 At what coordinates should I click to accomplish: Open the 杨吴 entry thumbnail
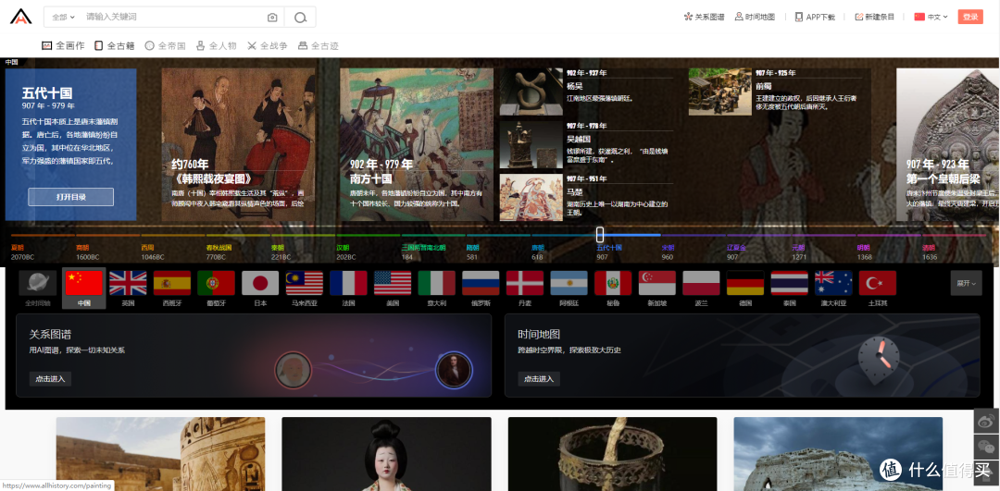pyautogui.click(x=531, y=92)
